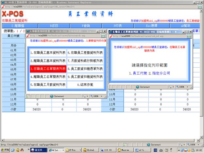Click 0.結束作業 to exit

click(x=85, y=85)
